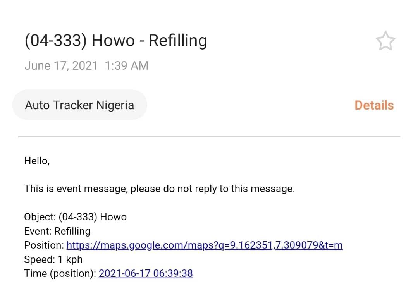Click the Position: label text
This screenshot has width=418, height=302.
tap(44, 245)
